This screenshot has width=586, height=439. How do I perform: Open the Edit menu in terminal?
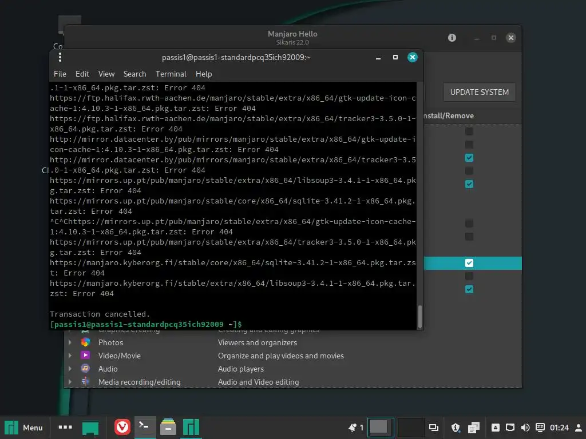coord(82,74)
